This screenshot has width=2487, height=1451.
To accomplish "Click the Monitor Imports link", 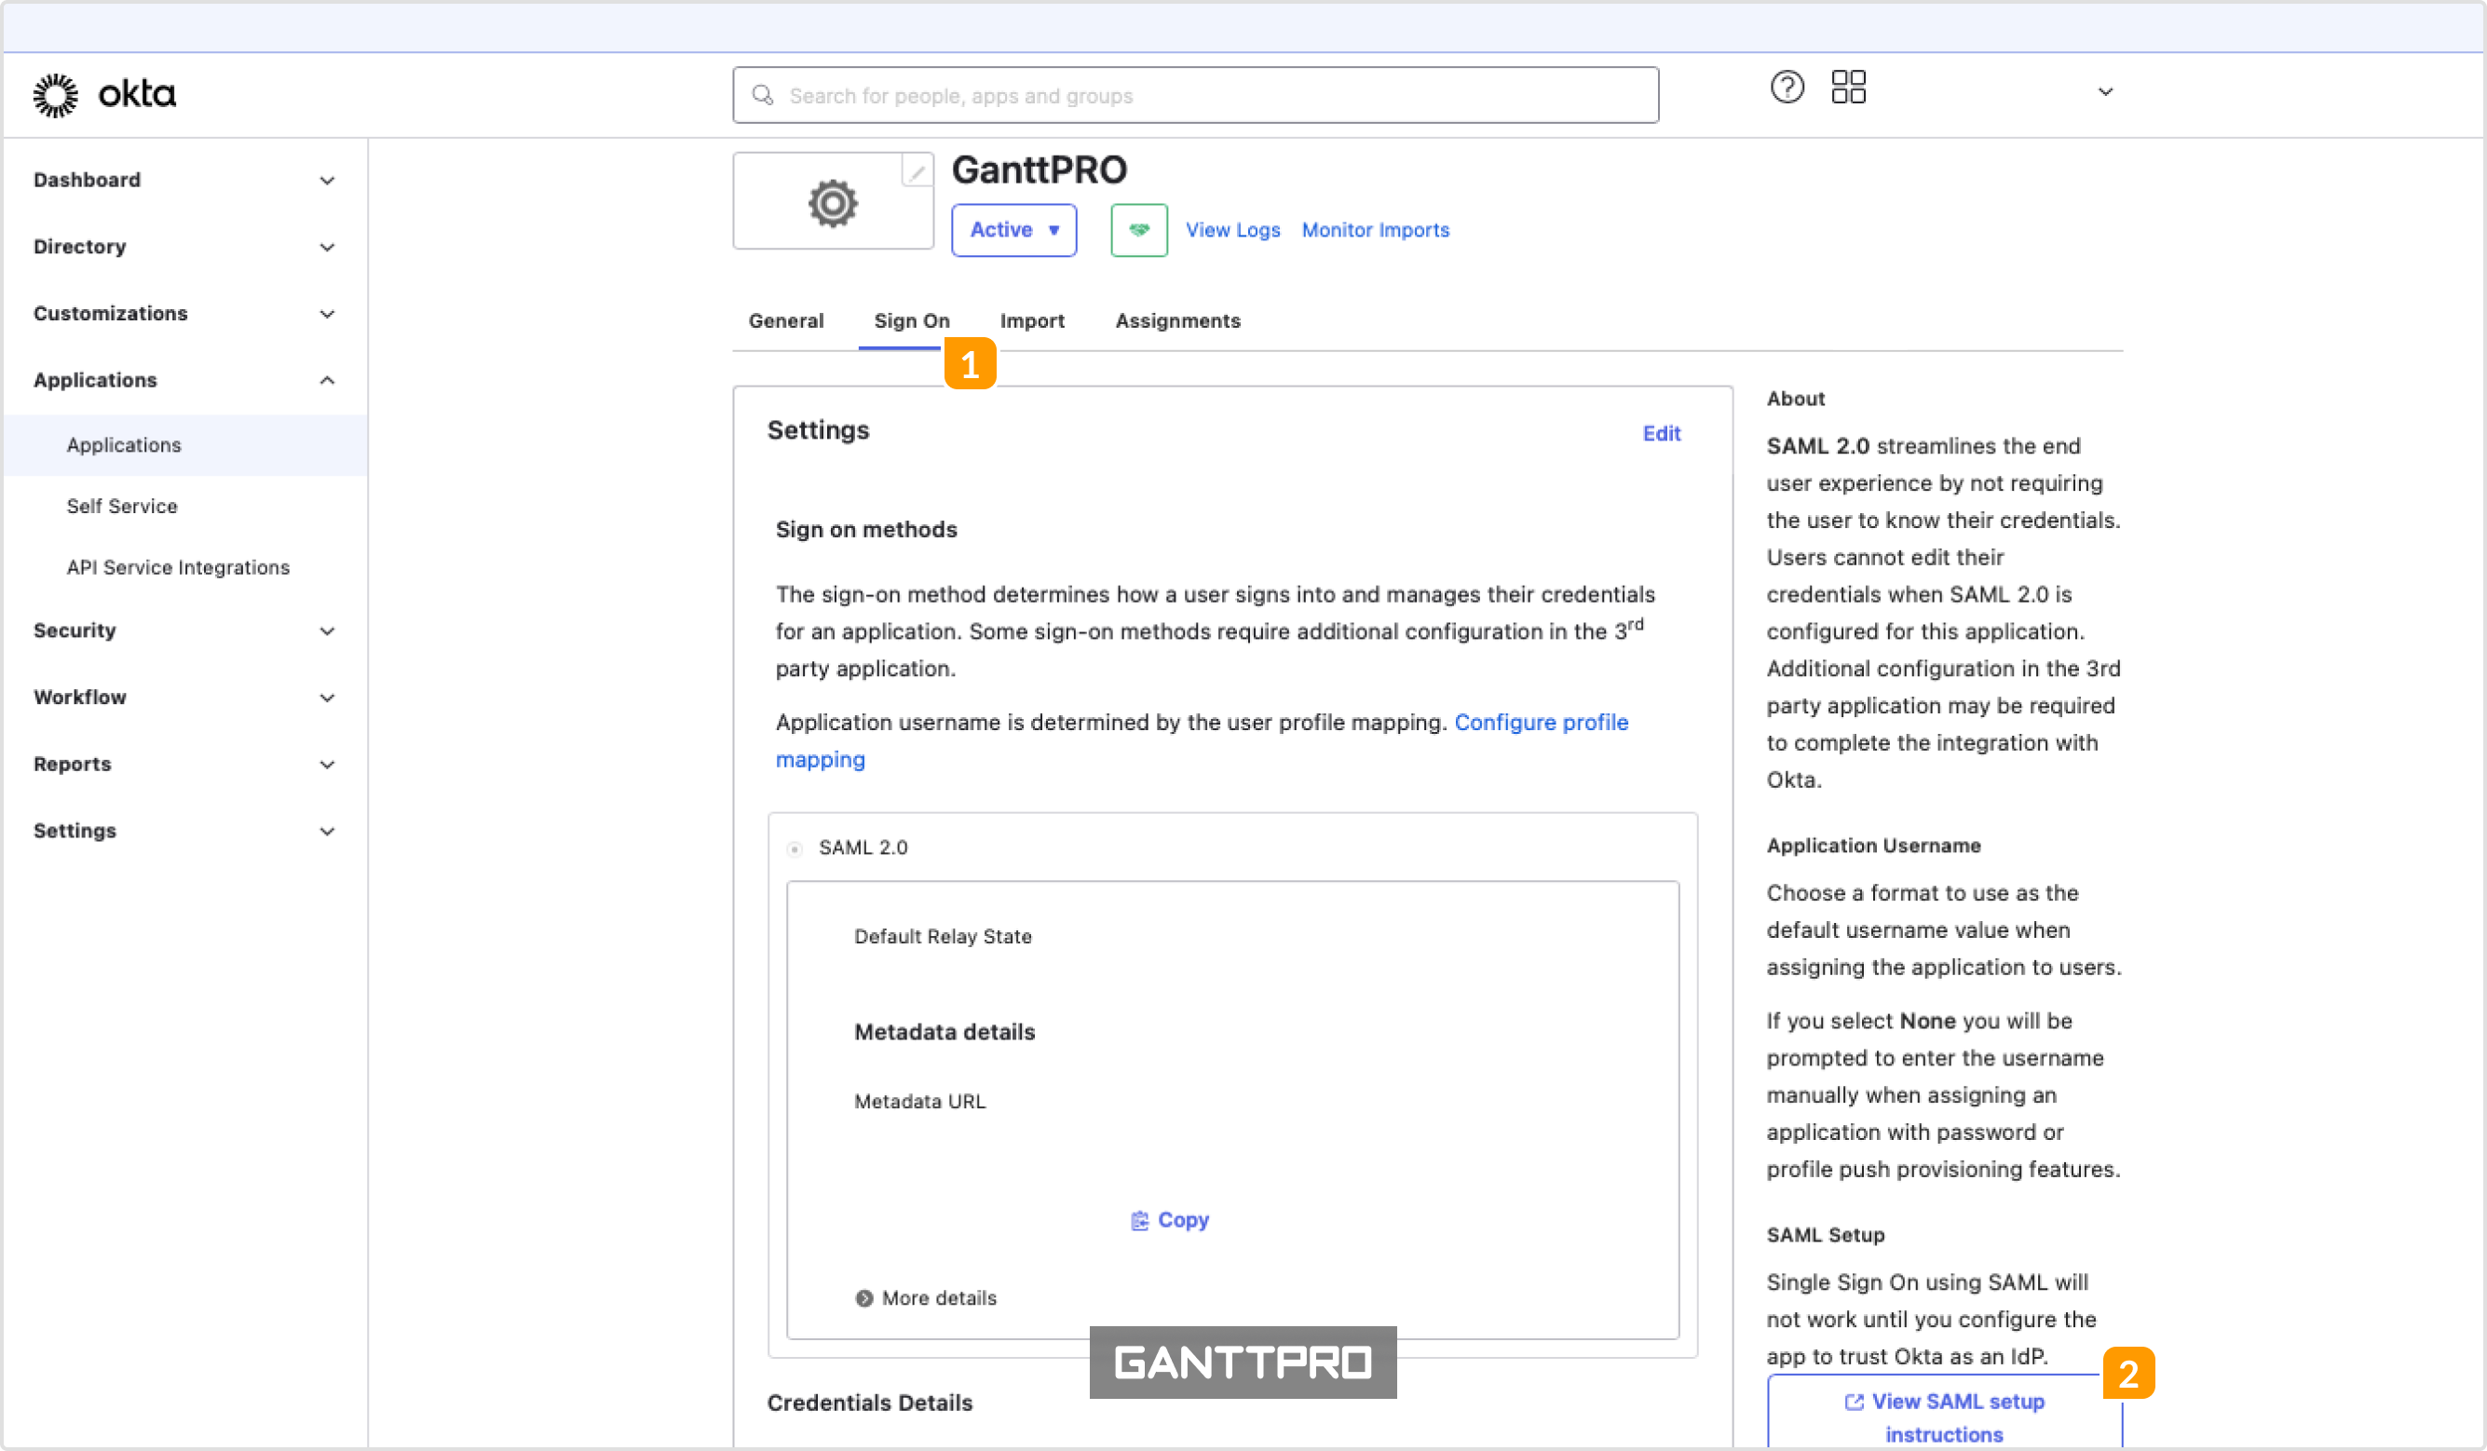I will coord(1375,230).
